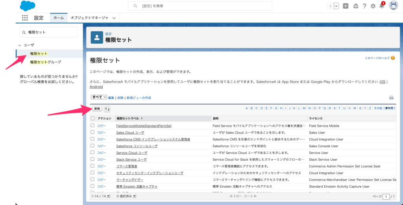Click コピー for Slack Service ユーザ
This screenshot has height=205, width=403.
tap(101, 159)
